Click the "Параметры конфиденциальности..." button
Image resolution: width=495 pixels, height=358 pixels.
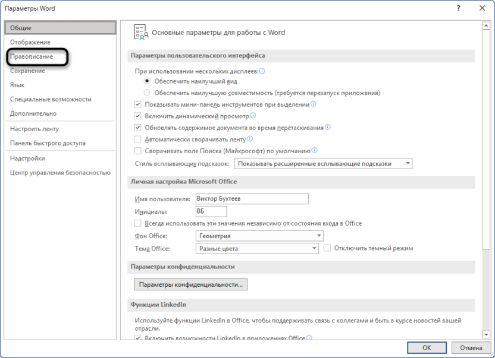192,284
